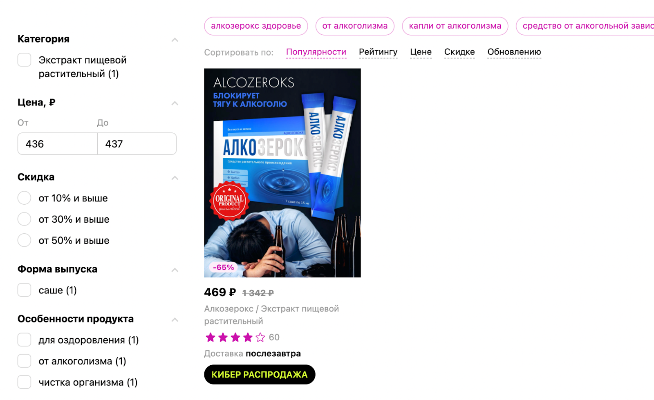Collapse the Форма выпуска section chevron

tap(175, 270)
